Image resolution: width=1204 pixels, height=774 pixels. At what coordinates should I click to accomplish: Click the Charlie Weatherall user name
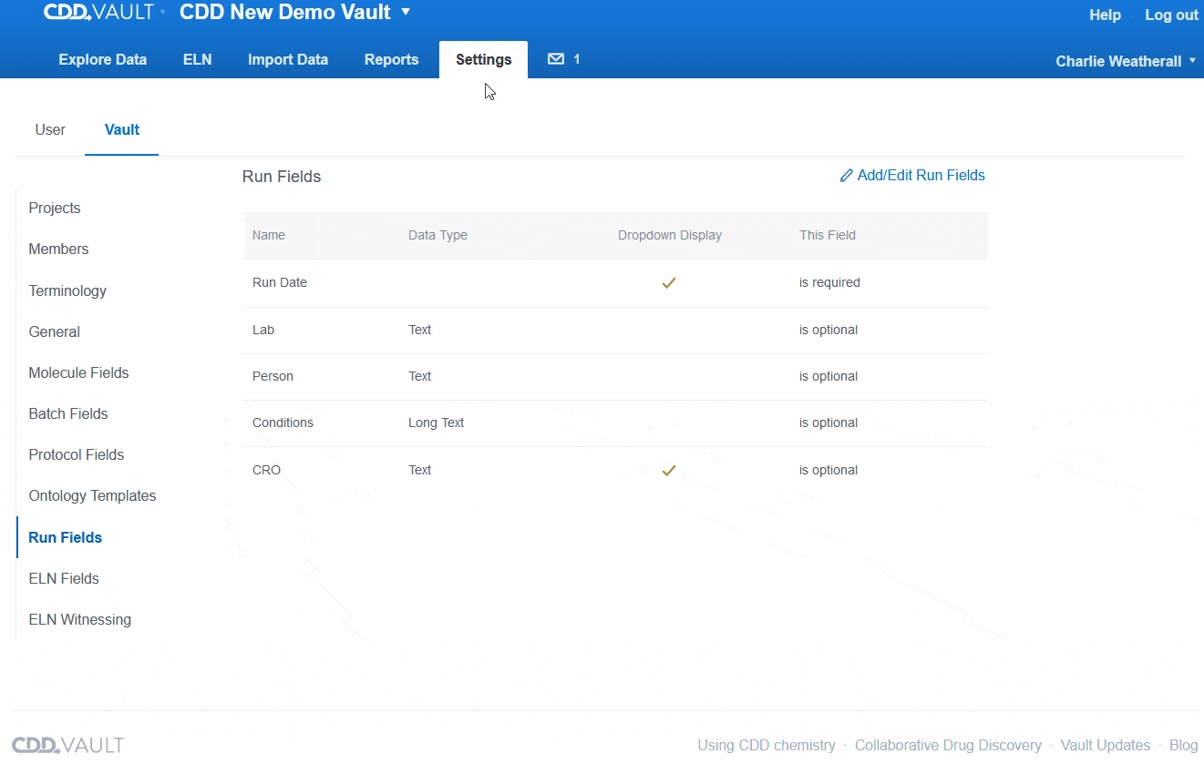coord(1118,61)
